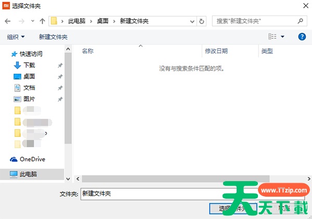Open 图片 in quick access
This screenshot has width=312, height=219.
pos(24,99)
